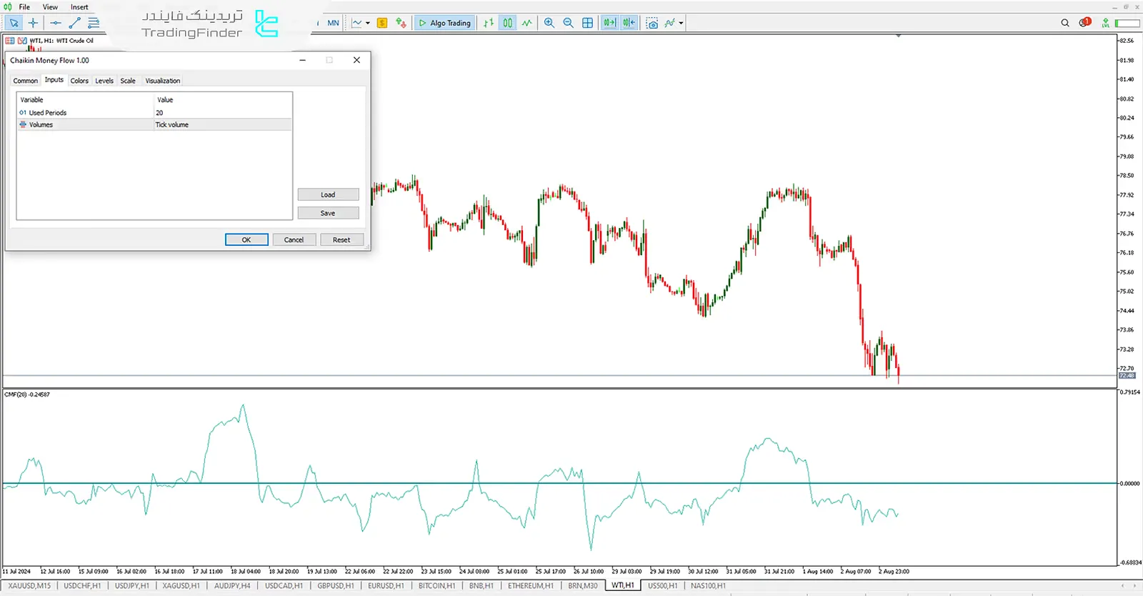Pick the trendline drawing tool

point(74,23)
